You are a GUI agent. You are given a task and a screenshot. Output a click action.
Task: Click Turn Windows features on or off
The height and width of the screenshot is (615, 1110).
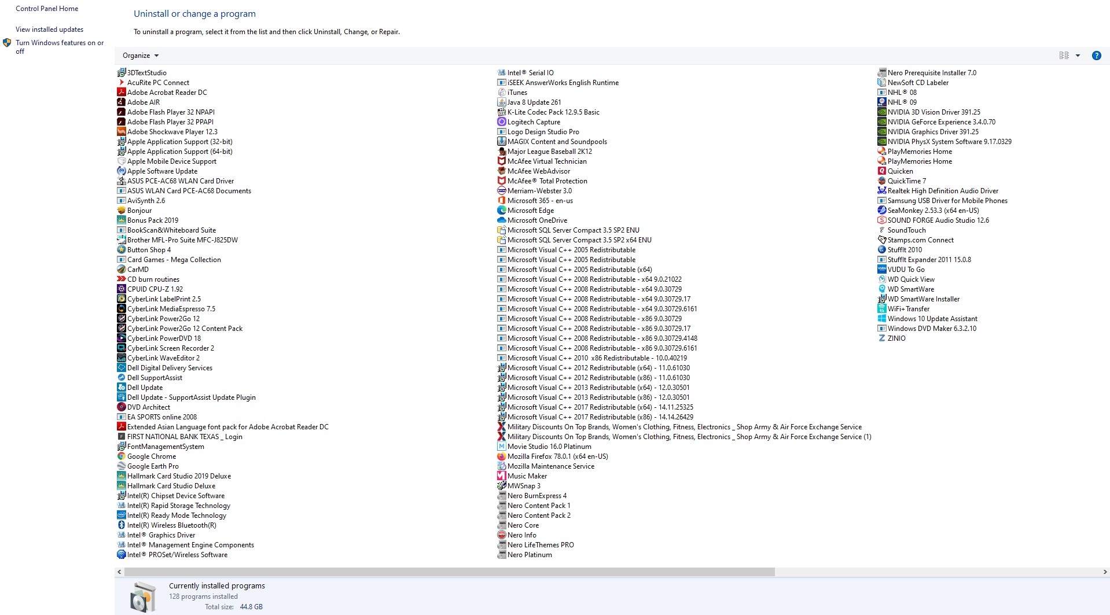point(60,47)
